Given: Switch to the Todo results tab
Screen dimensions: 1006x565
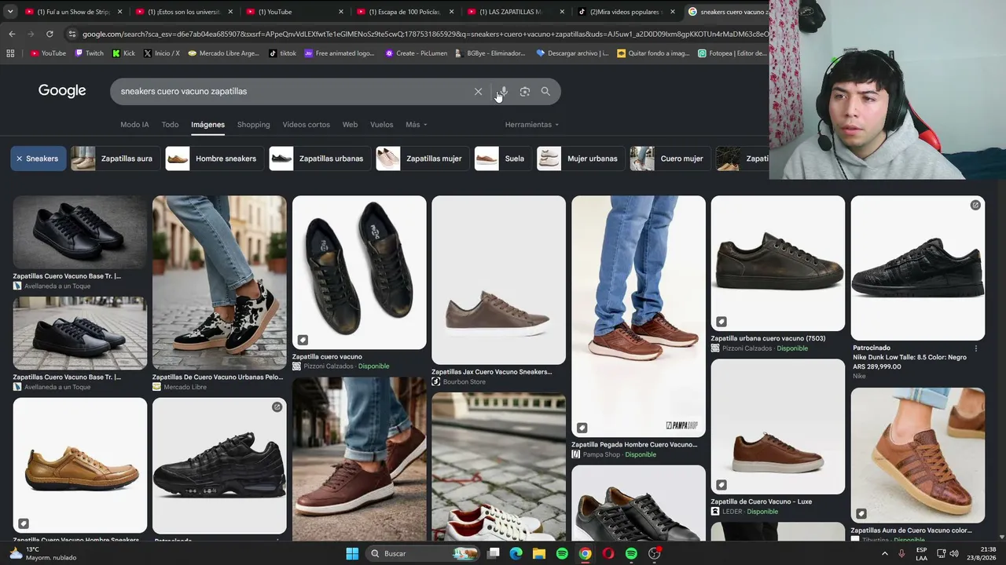Looking at the screenshot, I should (x=170, y=125).
